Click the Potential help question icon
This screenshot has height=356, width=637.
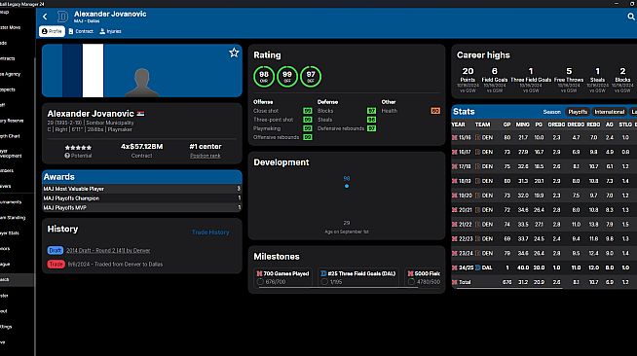click(x=67, y=156)
